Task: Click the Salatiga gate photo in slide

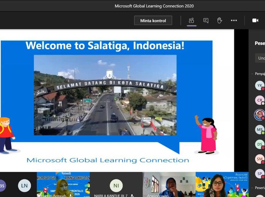Action: tap(105, 95)
